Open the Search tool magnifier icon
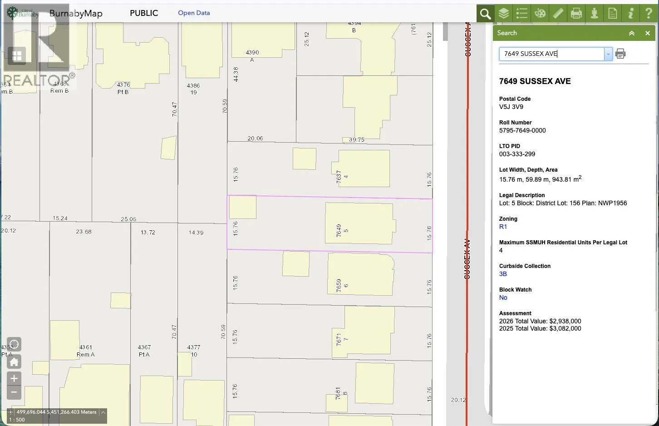The image size is (659, 426). [x=485, y=14]
